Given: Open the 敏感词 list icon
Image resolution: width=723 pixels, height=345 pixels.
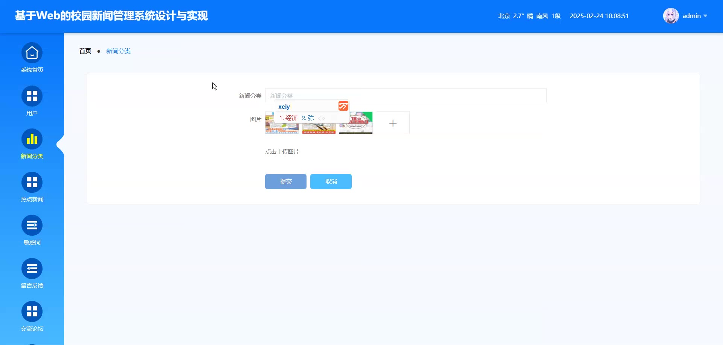Looking at the screenshot, I should [x=32, y=225].
